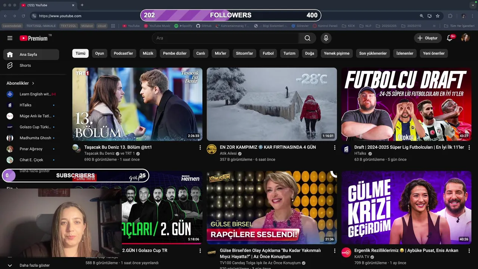Open the Tüm Yer İşaretleri bookmarks folder

point(459,26)
